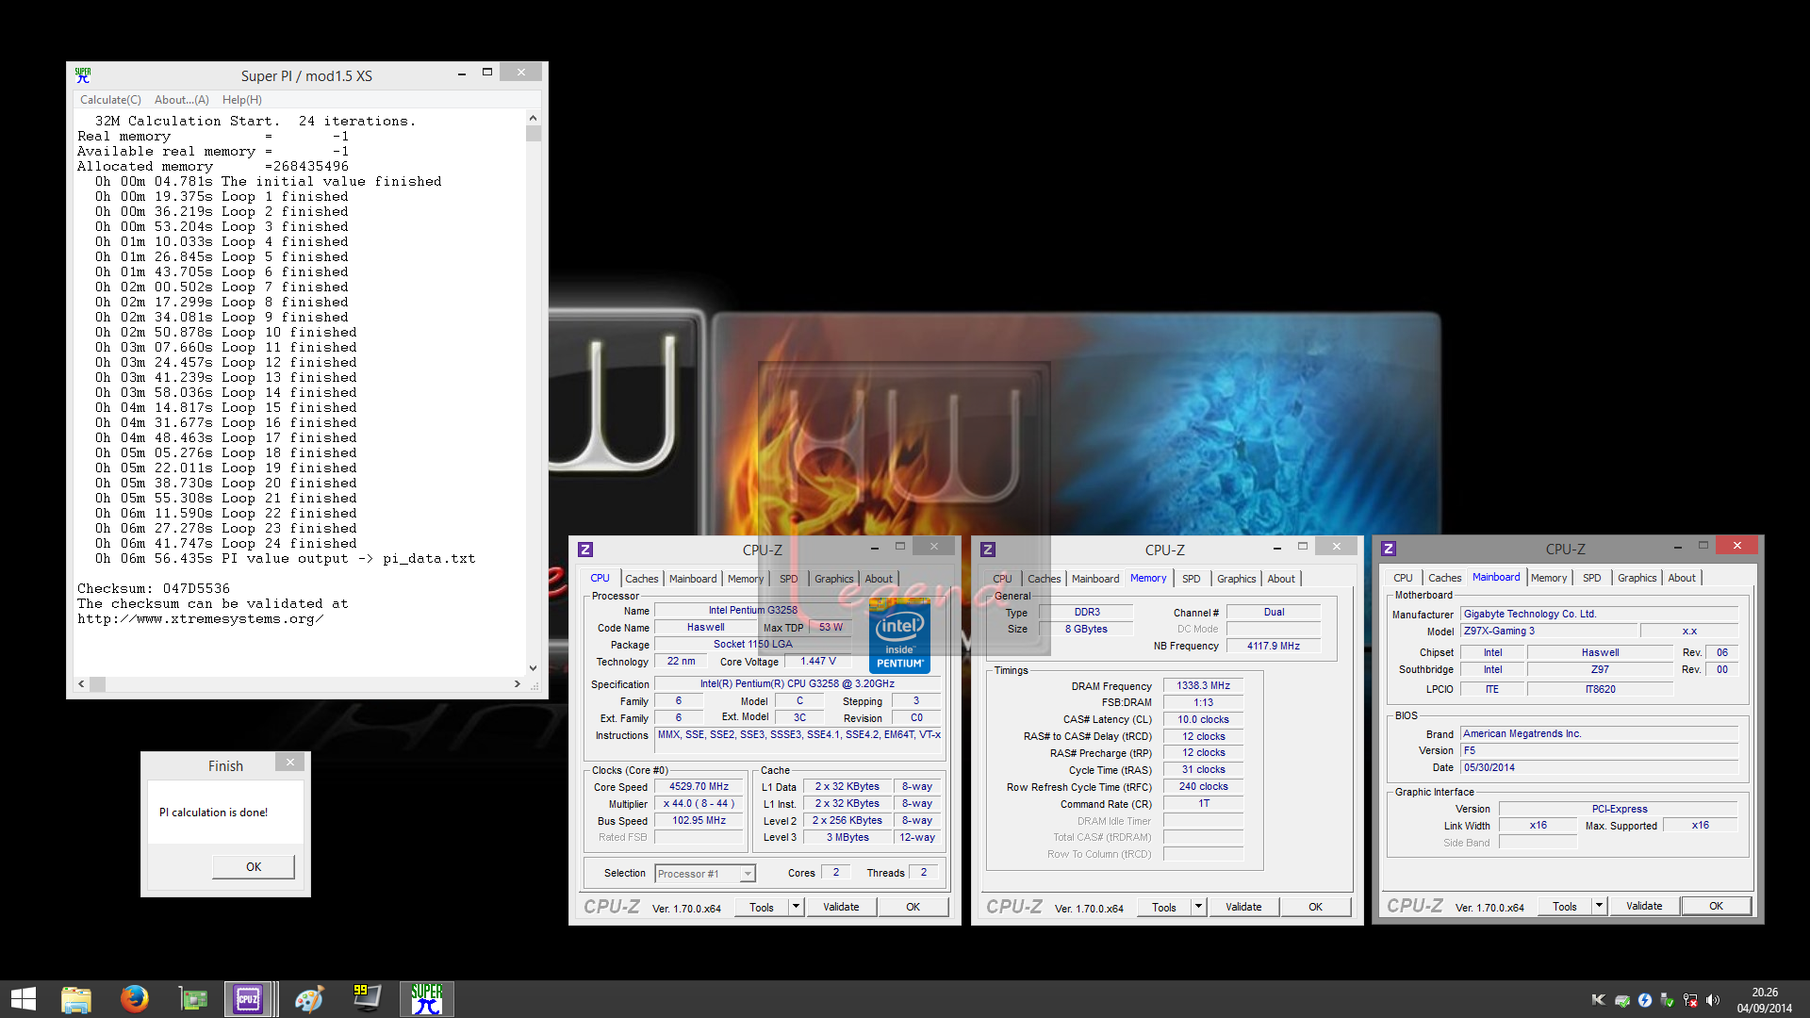Click Tools button in the Memory CPU-Z window
Screen dimensions: 1810x1018
pos(1164,908)
